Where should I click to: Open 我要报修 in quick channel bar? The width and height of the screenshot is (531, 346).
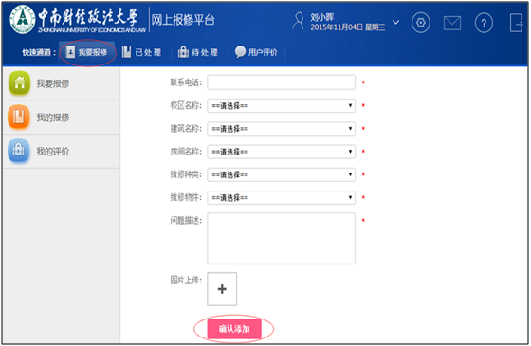pyautogui.click(x=86, y=52)
